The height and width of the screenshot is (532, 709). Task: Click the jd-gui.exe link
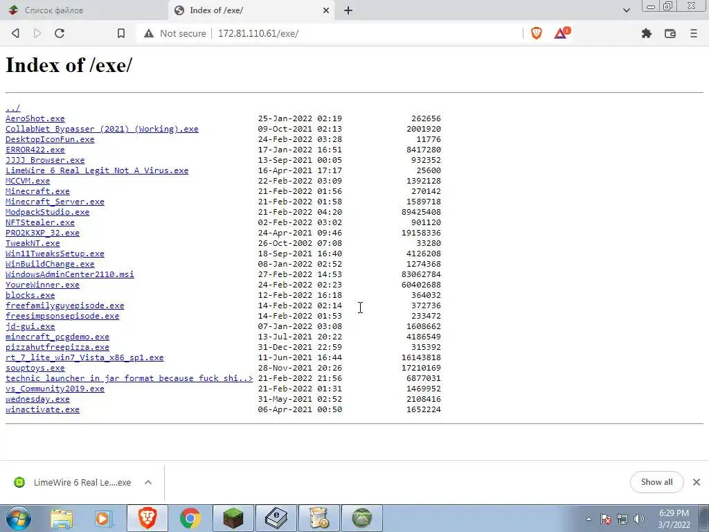coord(30,326)
